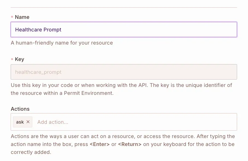Viewport: 248px width, 161px height.
Task: Click the bold <Return> text in the description
Action: pyautogui.click(x=129, y=144)
